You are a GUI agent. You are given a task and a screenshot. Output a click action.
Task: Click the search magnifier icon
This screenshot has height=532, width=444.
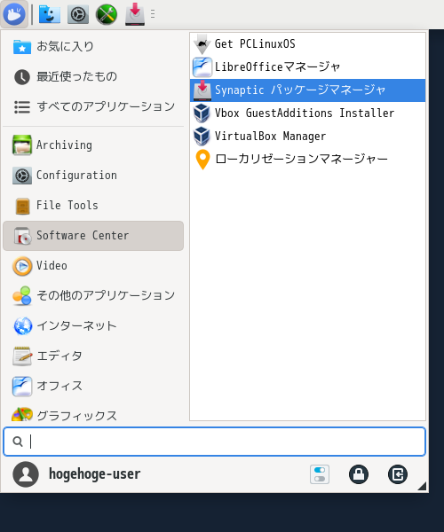pyautogui.click(x=18, y=442)
